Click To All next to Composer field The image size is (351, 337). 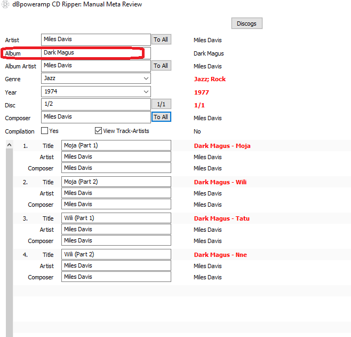[x=161, y=117]
